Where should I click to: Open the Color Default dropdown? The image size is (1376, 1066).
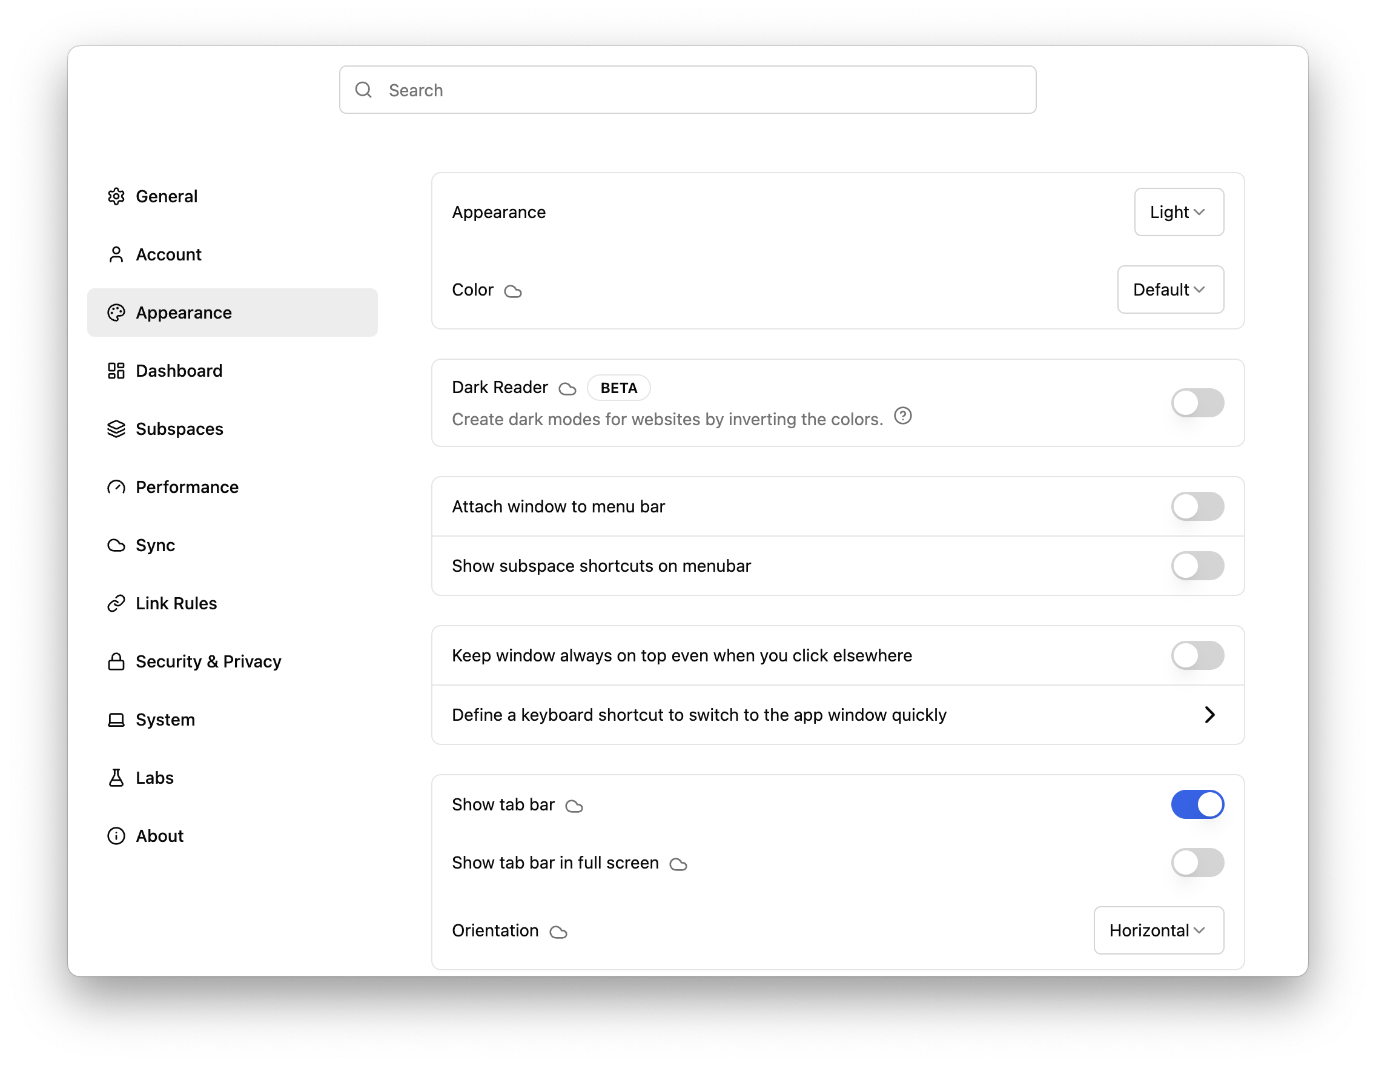click(x=1170, y=290)
